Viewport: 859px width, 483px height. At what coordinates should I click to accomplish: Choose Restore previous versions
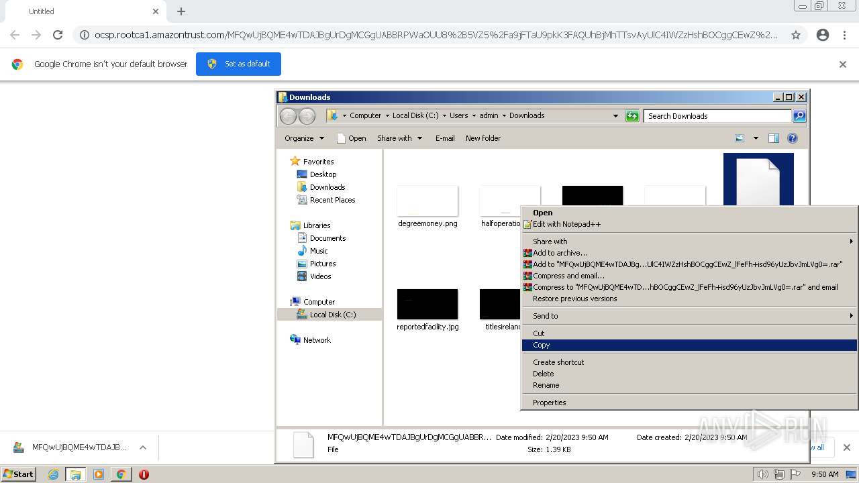click(689, 299)
